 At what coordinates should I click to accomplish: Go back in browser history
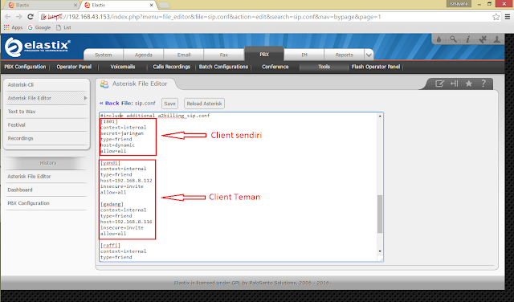tap(8, 17)
